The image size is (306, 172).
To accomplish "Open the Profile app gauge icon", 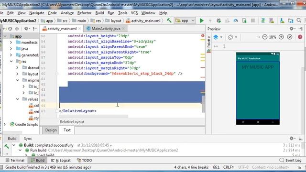I will [236, 21].
